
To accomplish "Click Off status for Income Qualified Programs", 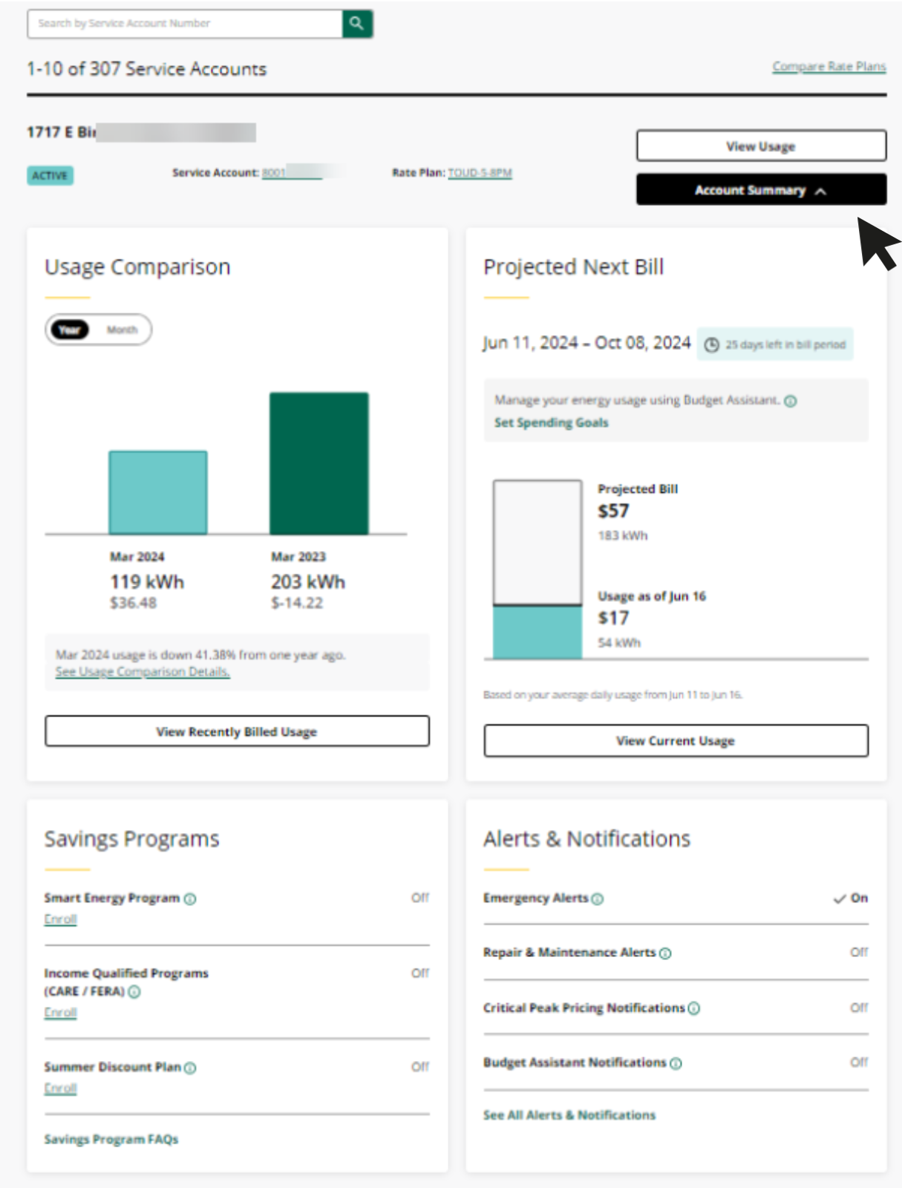I will click(x=420, y=973).
